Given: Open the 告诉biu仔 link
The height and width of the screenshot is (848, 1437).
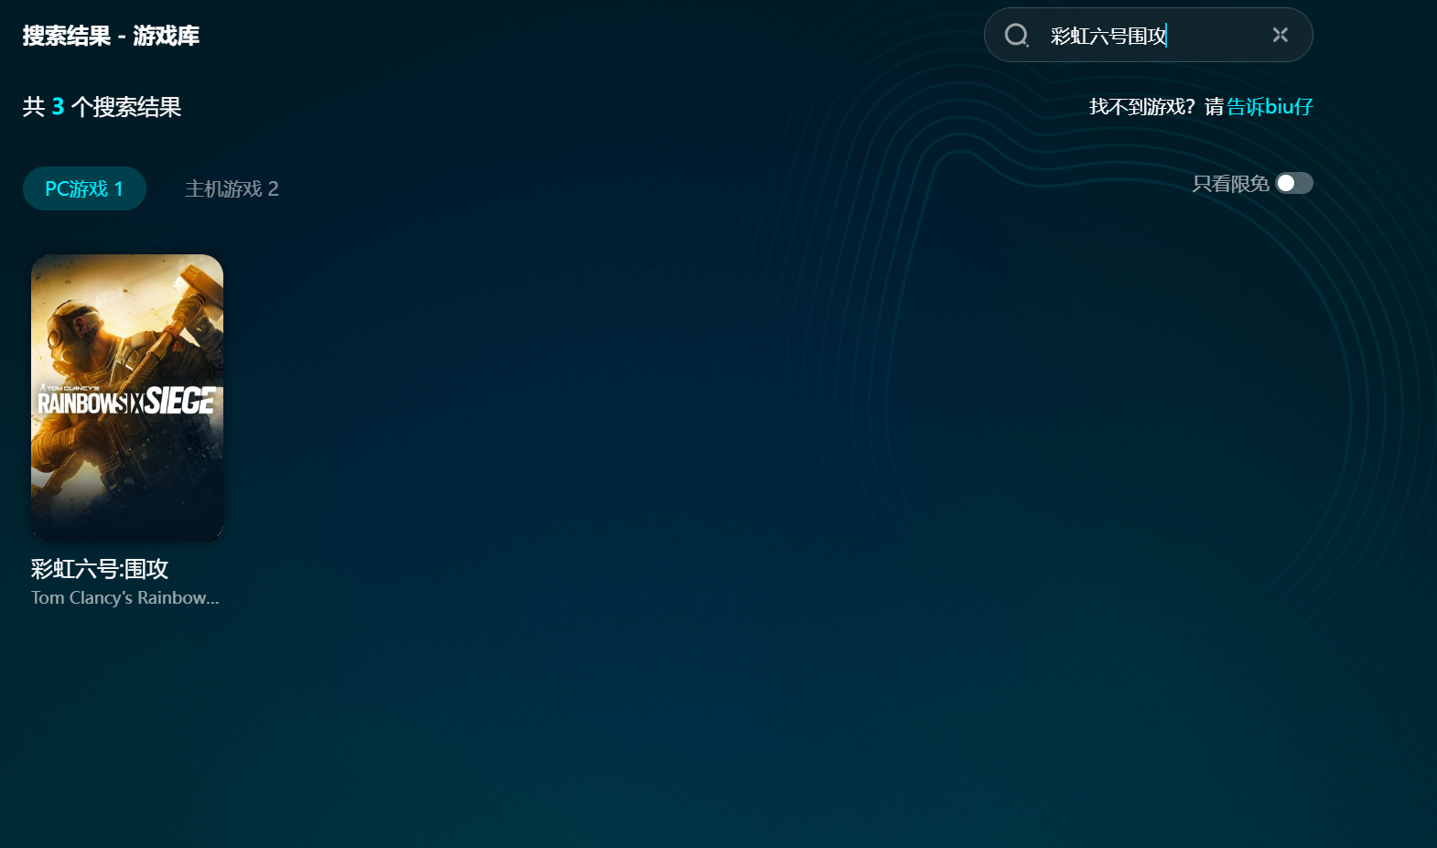Looking at the screenshot, I should point(1270,107).
